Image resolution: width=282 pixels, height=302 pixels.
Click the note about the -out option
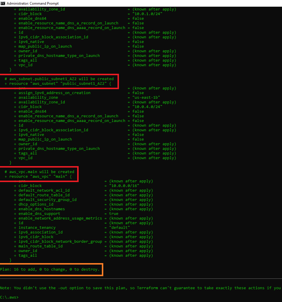point(140,288)
